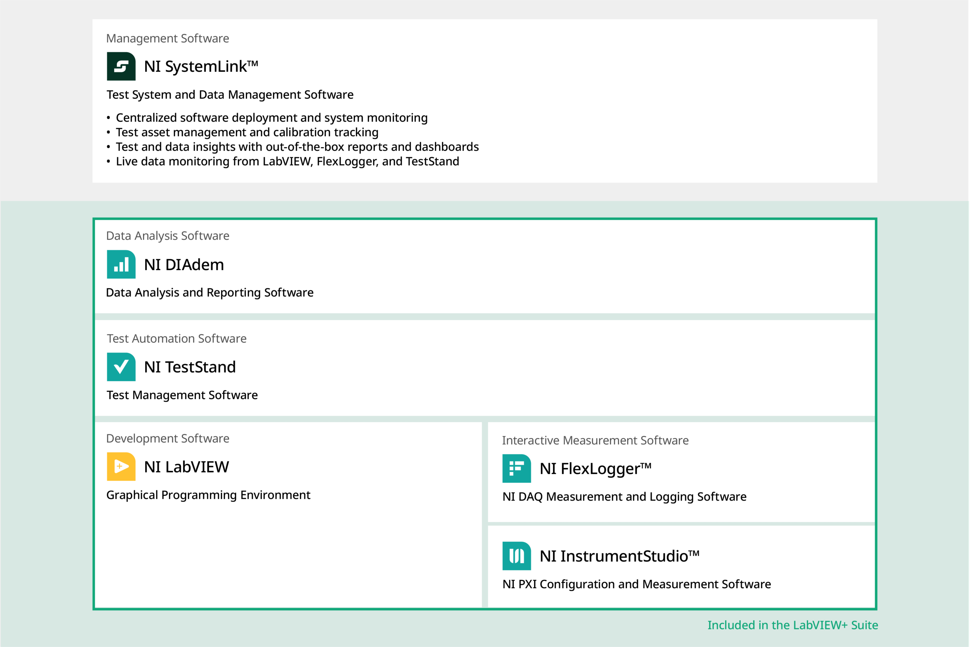Screen dimensions: 970x647
Task: Open the NI SystemLink™ title
Action: [201, 66]
